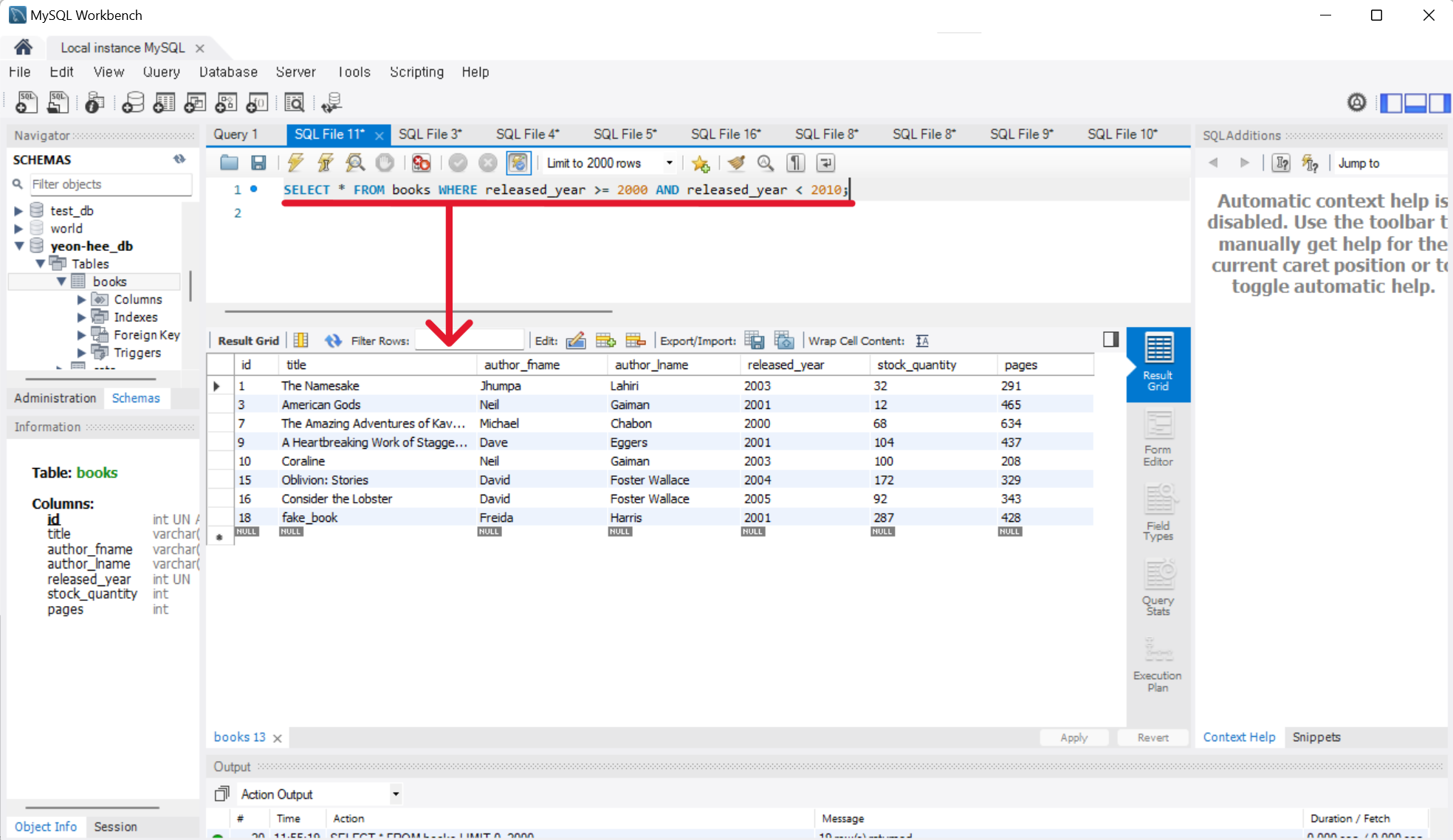Toggle the left sidebar visibility

[1391, 103]
